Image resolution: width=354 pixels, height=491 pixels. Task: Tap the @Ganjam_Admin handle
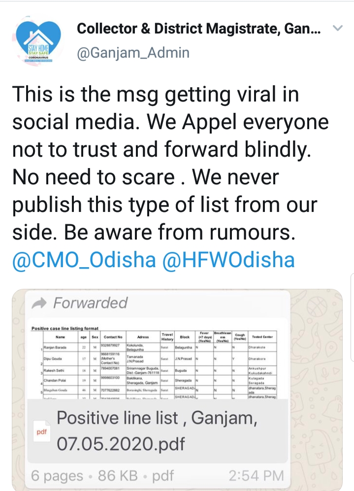click(133, 52)
